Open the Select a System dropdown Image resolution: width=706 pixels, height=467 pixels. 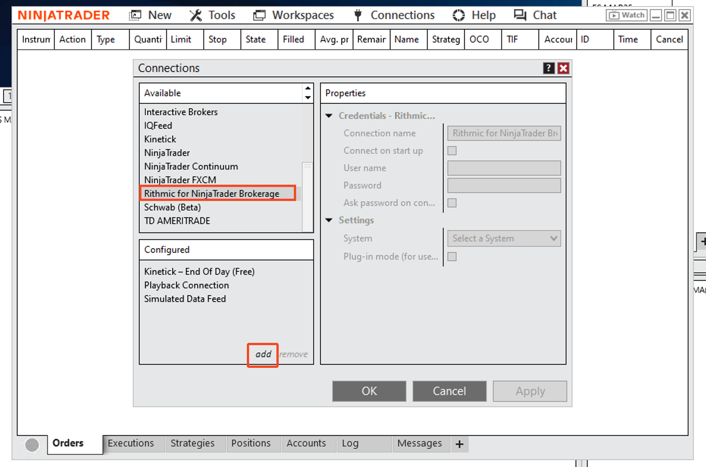504,238
